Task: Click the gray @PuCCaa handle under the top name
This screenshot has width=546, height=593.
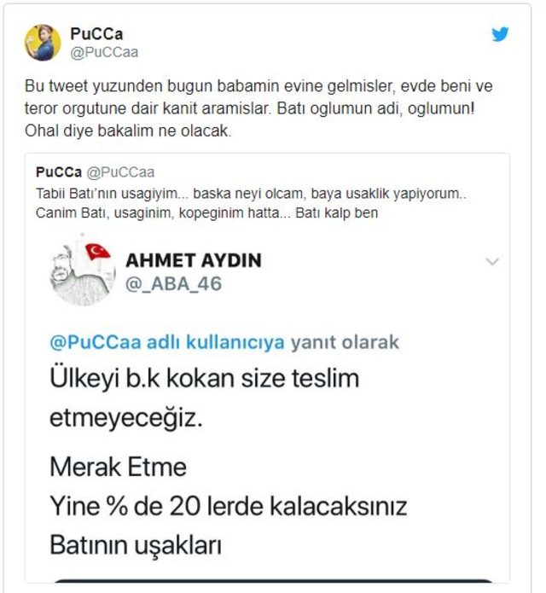Action: pos(104,52)
